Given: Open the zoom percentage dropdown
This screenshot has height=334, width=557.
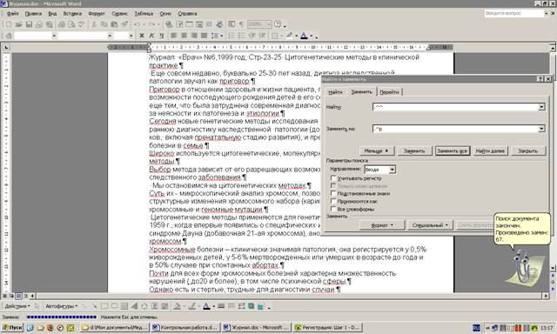Looking at the screenshot, I should (x=269, y=24).
